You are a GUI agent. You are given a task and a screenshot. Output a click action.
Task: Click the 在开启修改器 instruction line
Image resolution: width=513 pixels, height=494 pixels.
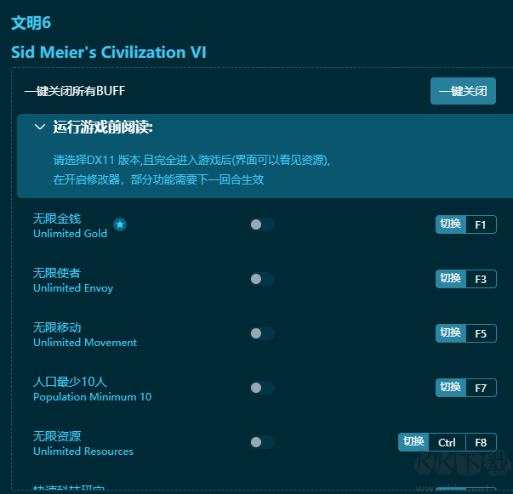point(158,179)
